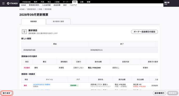This screenshot has height=96, width=179.
Task: Open 送金依頼 in the sub menu
Action: tap(57, 5)
